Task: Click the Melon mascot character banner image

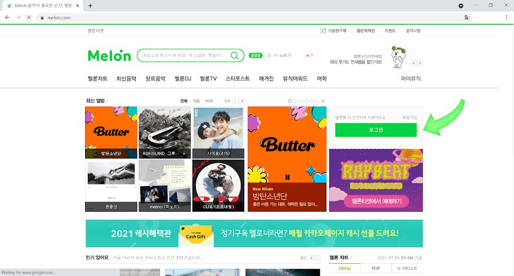Action: pos(398,57)
